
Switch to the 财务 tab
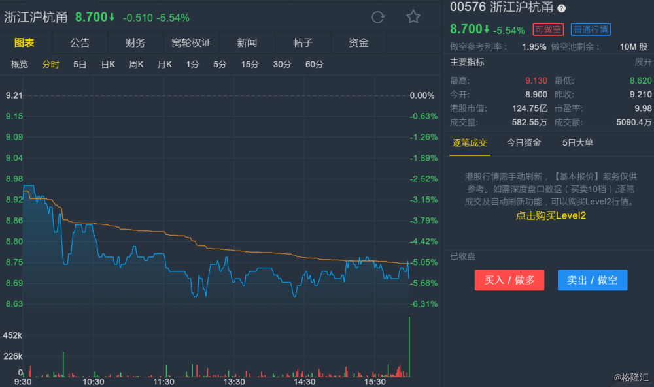pos(135,43)
